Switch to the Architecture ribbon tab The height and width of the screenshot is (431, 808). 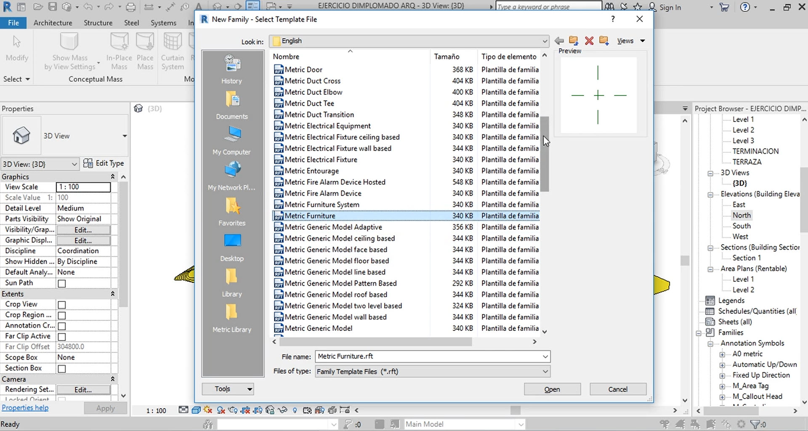[x=53, y=23]
